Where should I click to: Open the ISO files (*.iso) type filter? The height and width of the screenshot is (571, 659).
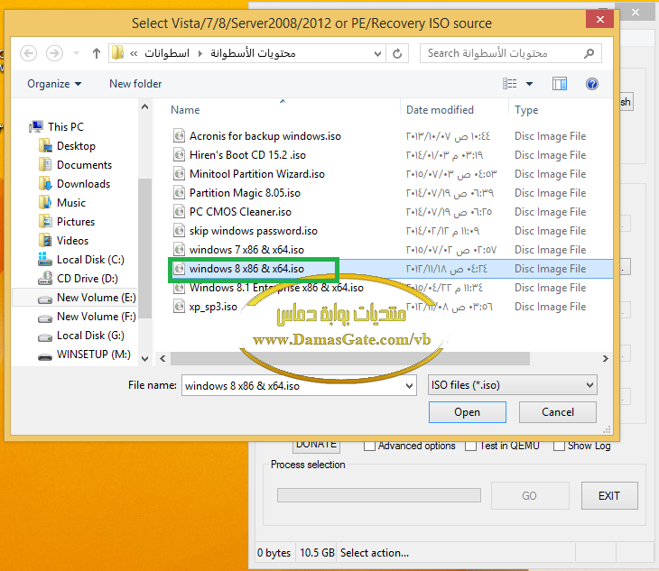click(x=513, y=385)
